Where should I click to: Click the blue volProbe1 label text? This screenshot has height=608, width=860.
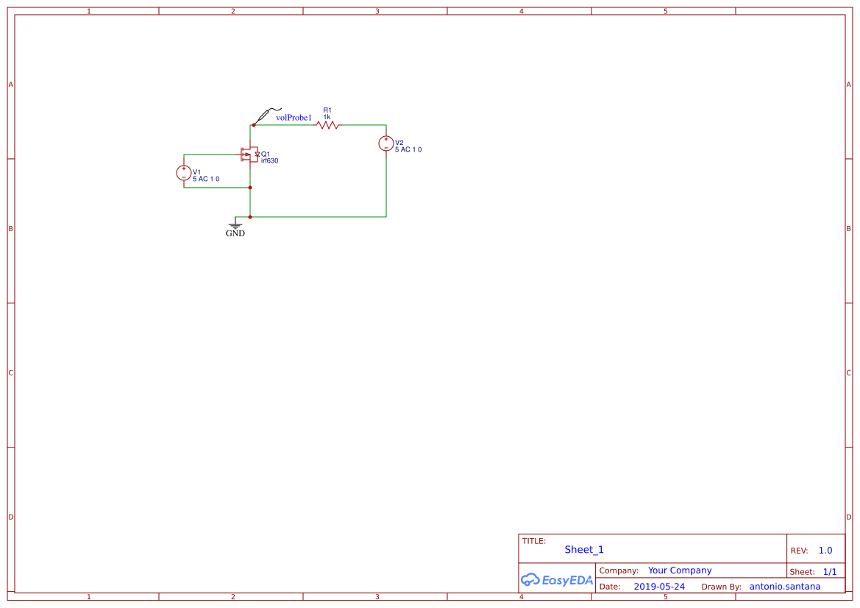(x=294, y=116)
